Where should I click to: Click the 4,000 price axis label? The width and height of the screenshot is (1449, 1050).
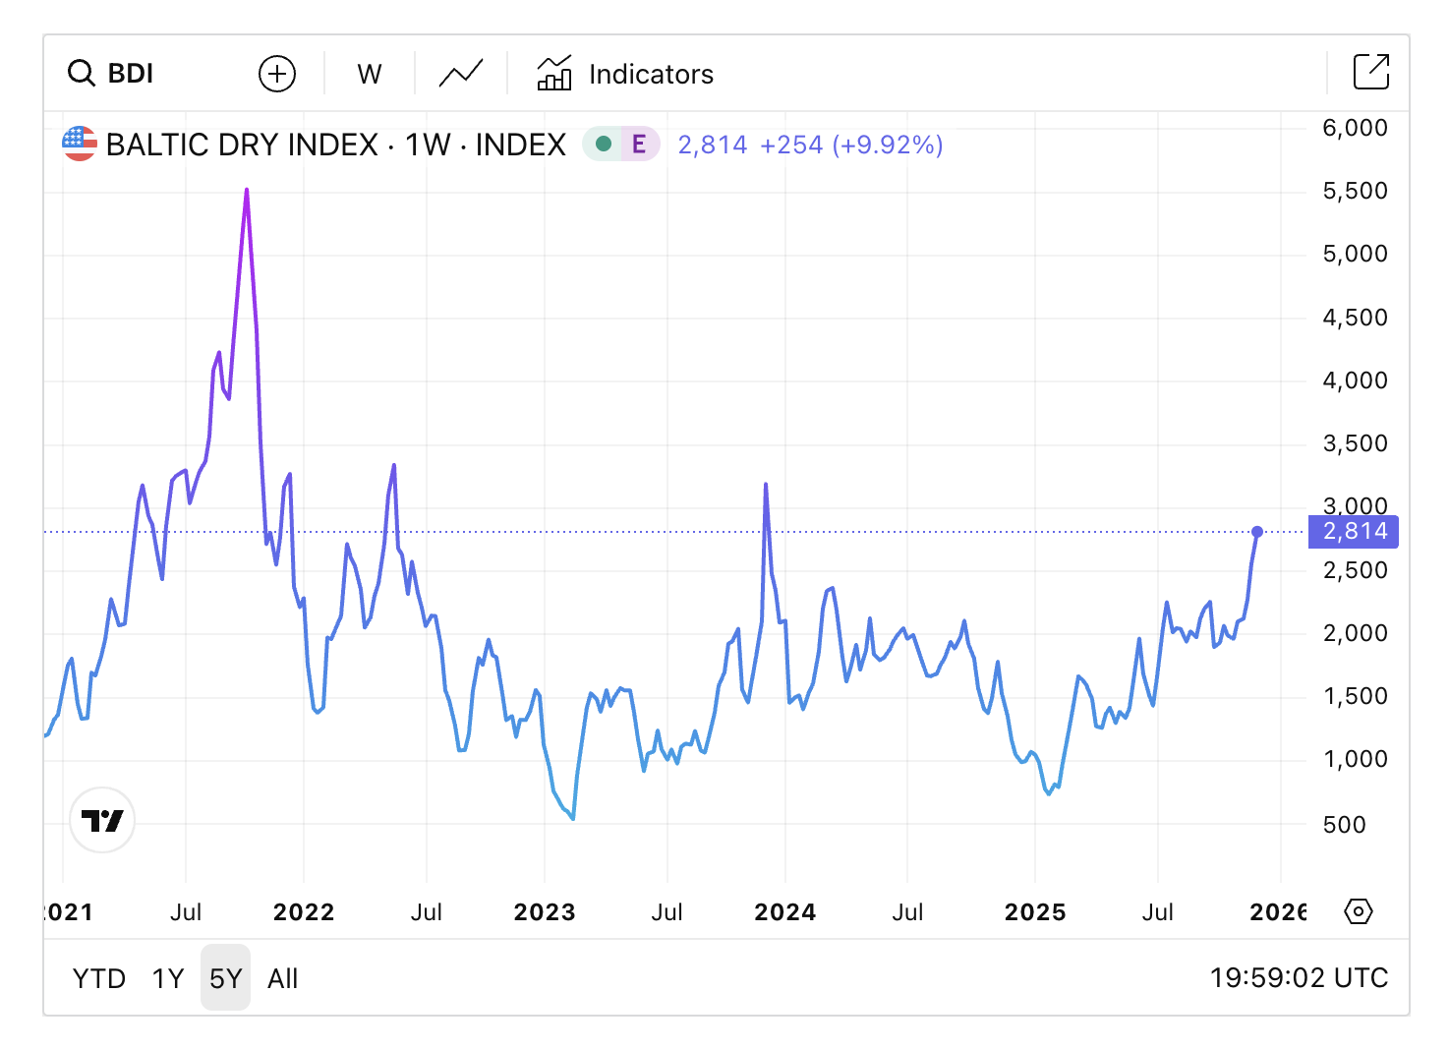click(x=1355, y=380)
